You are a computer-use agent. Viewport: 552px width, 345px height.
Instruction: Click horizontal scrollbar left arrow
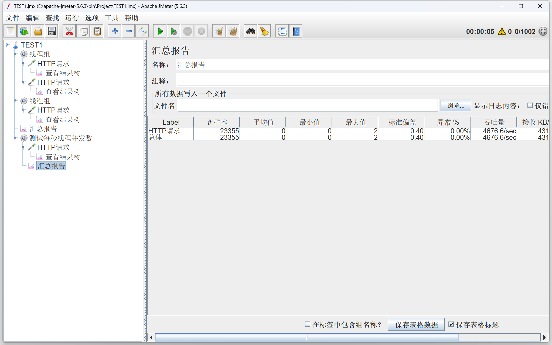(x=151, y=337)
